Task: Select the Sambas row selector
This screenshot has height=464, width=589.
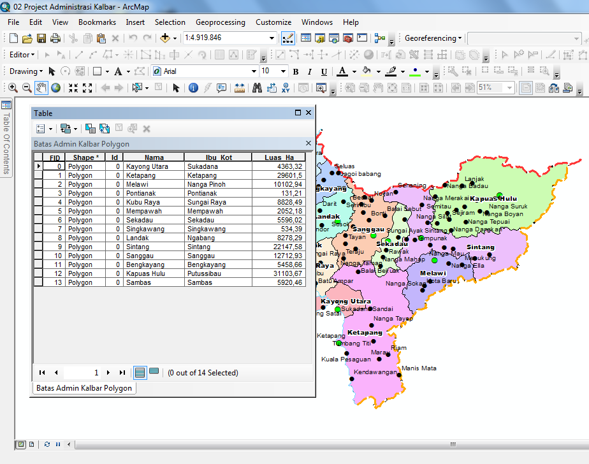Action: pyautogui.click(x=38, y=282)
